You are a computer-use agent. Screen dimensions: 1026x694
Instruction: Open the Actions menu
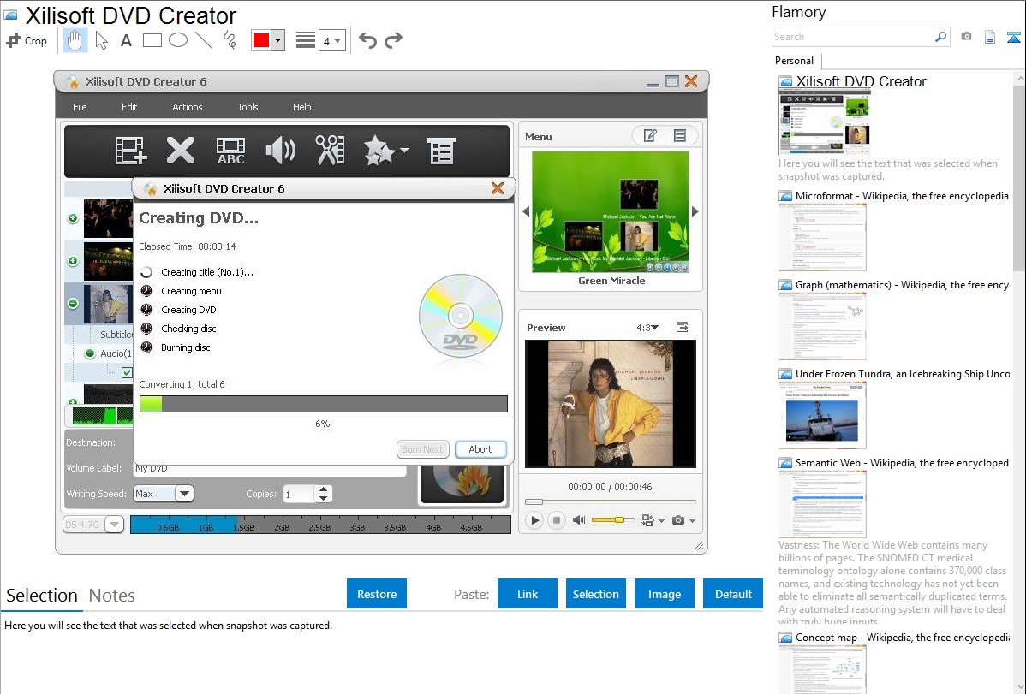188,107
